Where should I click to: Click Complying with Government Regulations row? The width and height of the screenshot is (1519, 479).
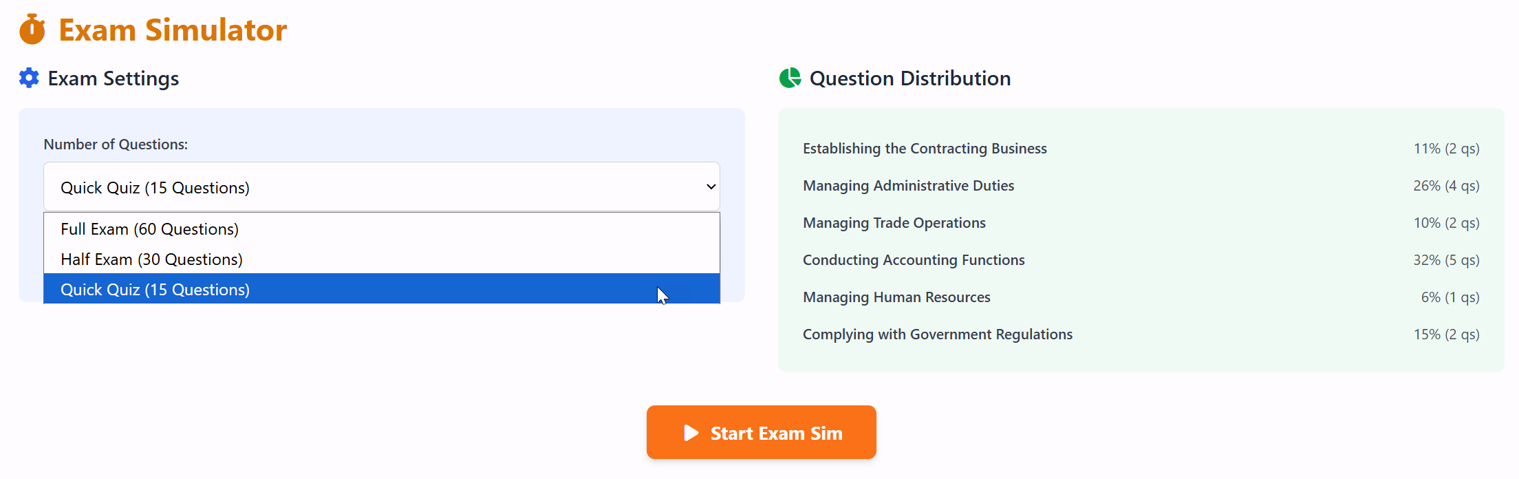point(937,334)
